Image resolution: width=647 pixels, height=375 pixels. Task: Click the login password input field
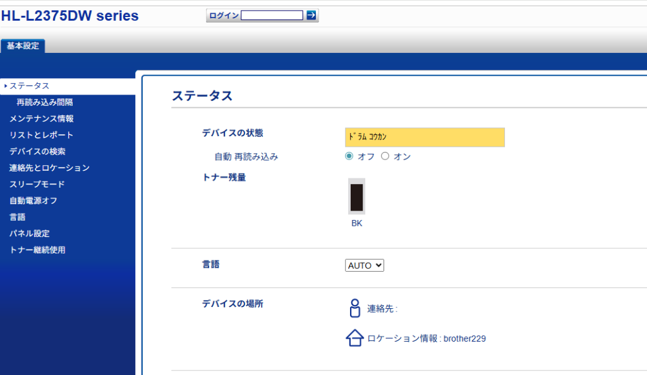point(272,15)
